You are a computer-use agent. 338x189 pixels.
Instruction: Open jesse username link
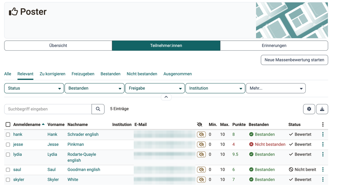(x=18, y=144)
